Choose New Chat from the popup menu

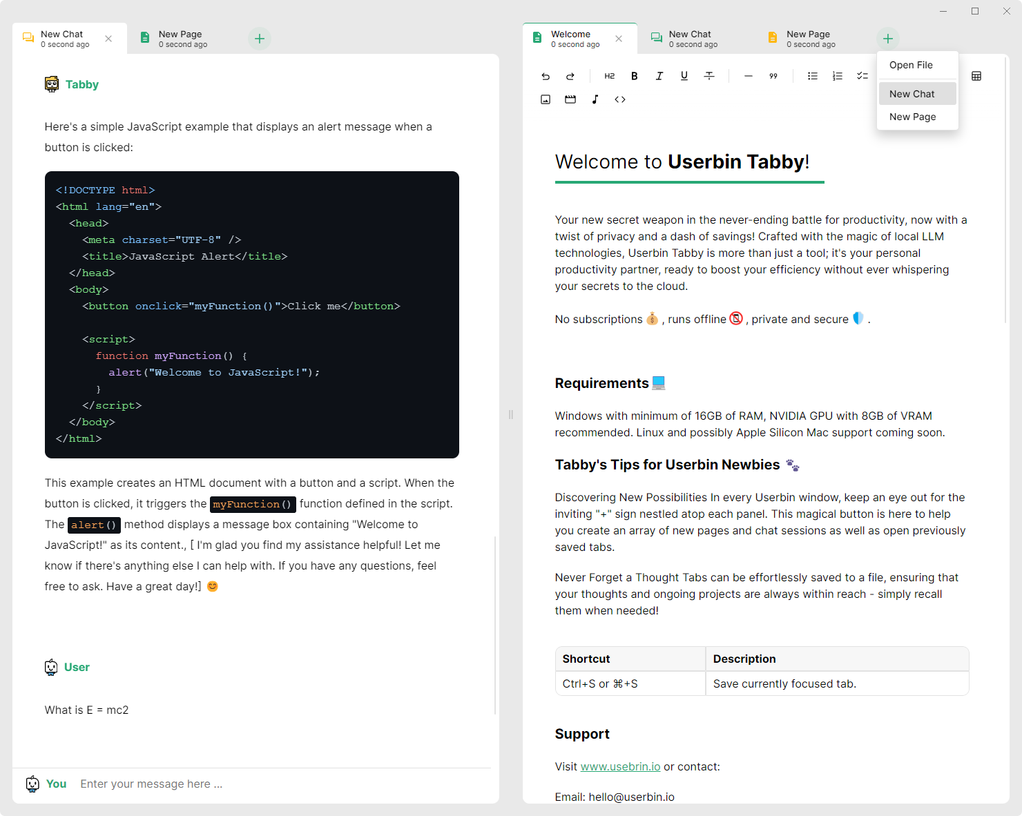(918, 94)
